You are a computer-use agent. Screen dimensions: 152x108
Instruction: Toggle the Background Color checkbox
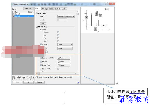(x=41, y=58)
